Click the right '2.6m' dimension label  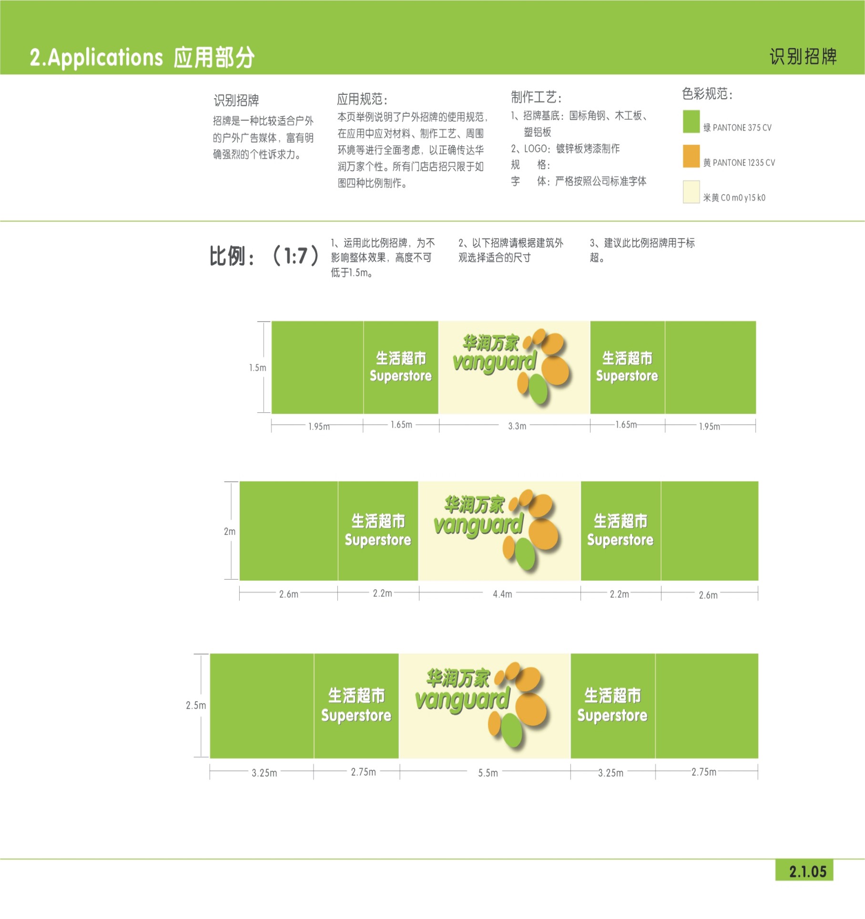[708, 595]
